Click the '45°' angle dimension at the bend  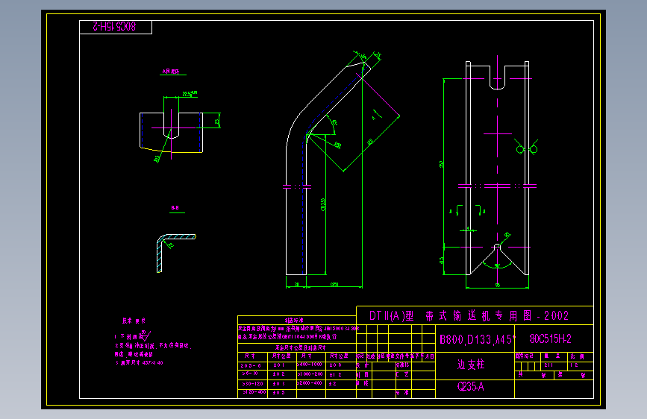click(334, 122)
